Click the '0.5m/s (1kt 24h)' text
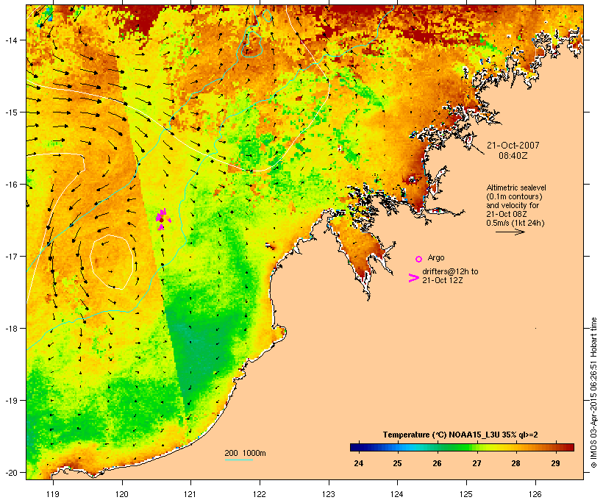This screenshot has width=603, height=500. 515,223
